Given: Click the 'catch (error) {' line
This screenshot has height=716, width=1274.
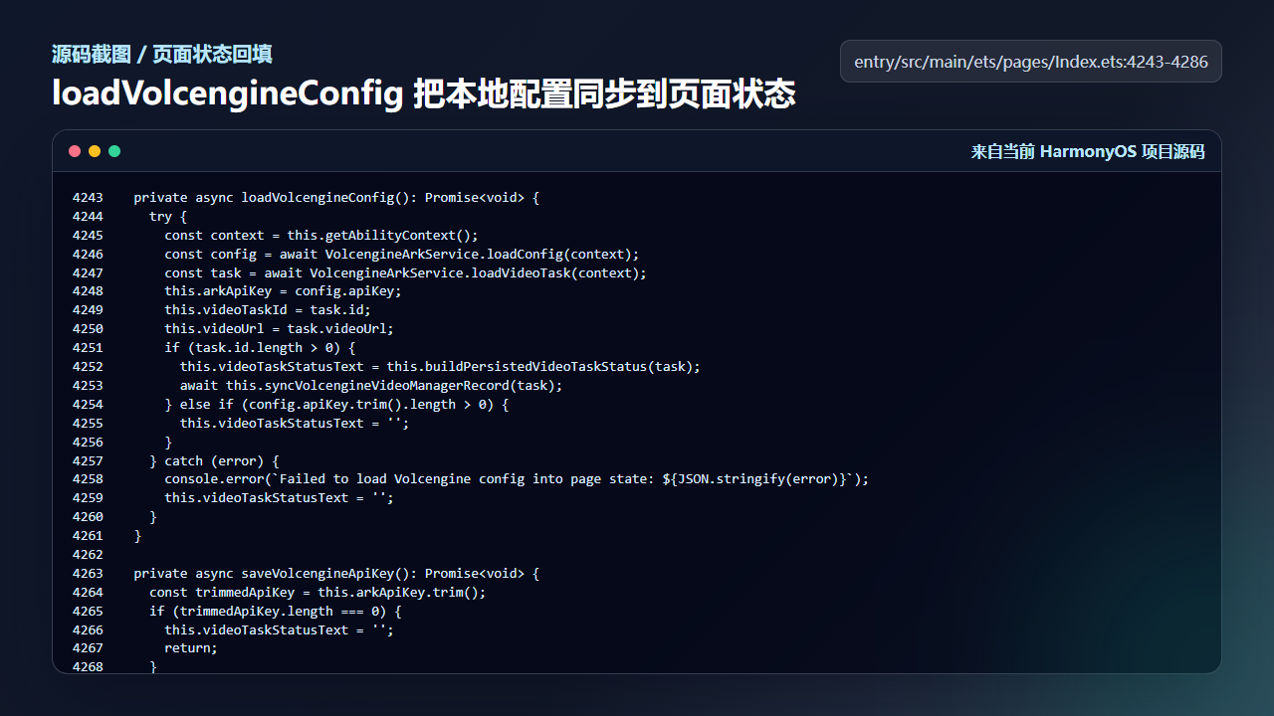Looking at the screenshot, I should pyautogui.click(x=214, y=461).
